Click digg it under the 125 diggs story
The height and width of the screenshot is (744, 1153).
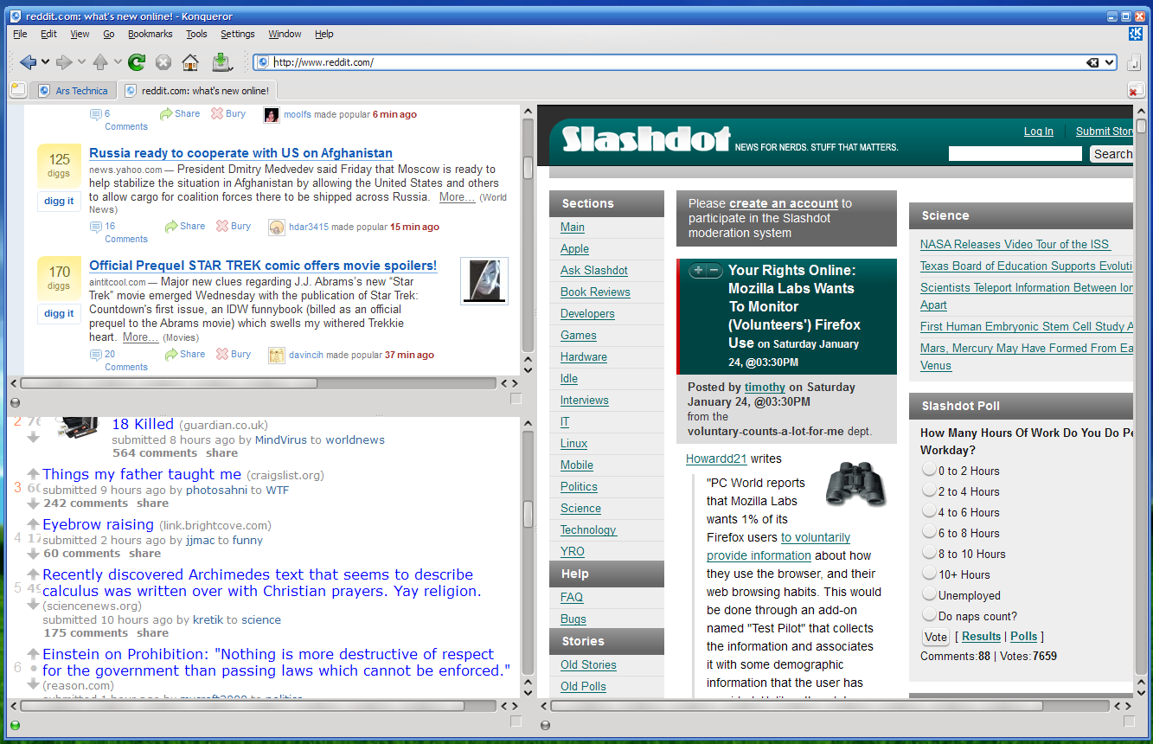pos(59,201)
